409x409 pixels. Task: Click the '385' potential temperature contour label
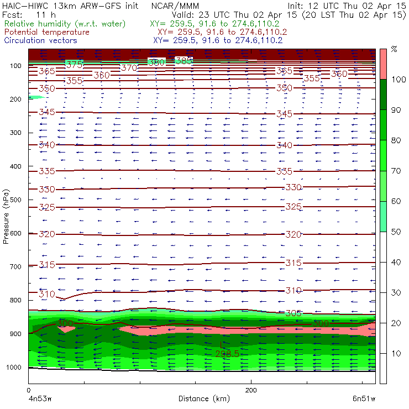(x=184, y=60)
